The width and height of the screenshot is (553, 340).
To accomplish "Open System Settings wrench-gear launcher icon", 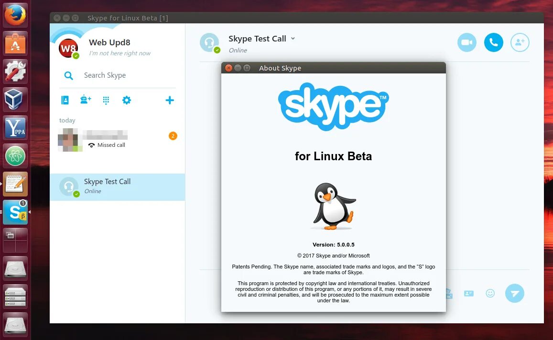I will click(x=15, y=72).
